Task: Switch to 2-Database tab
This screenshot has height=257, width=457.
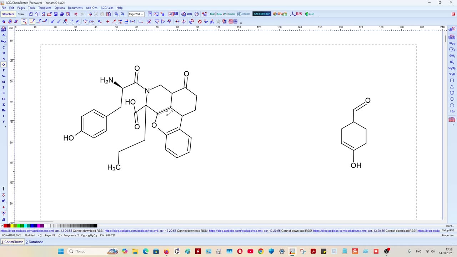Action: pyautogui.click(x=34, y=242)
